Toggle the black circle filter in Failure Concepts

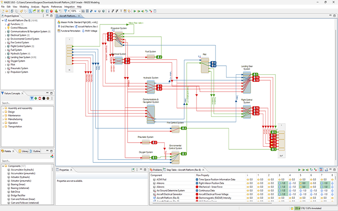pos(44,98)
